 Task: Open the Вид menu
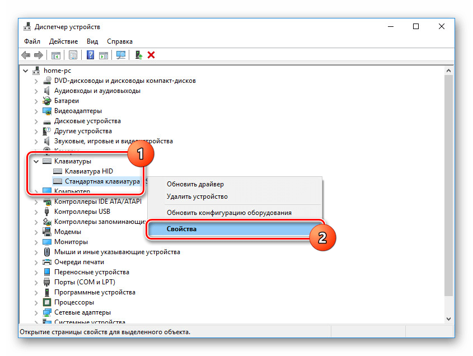coord(92,41)
